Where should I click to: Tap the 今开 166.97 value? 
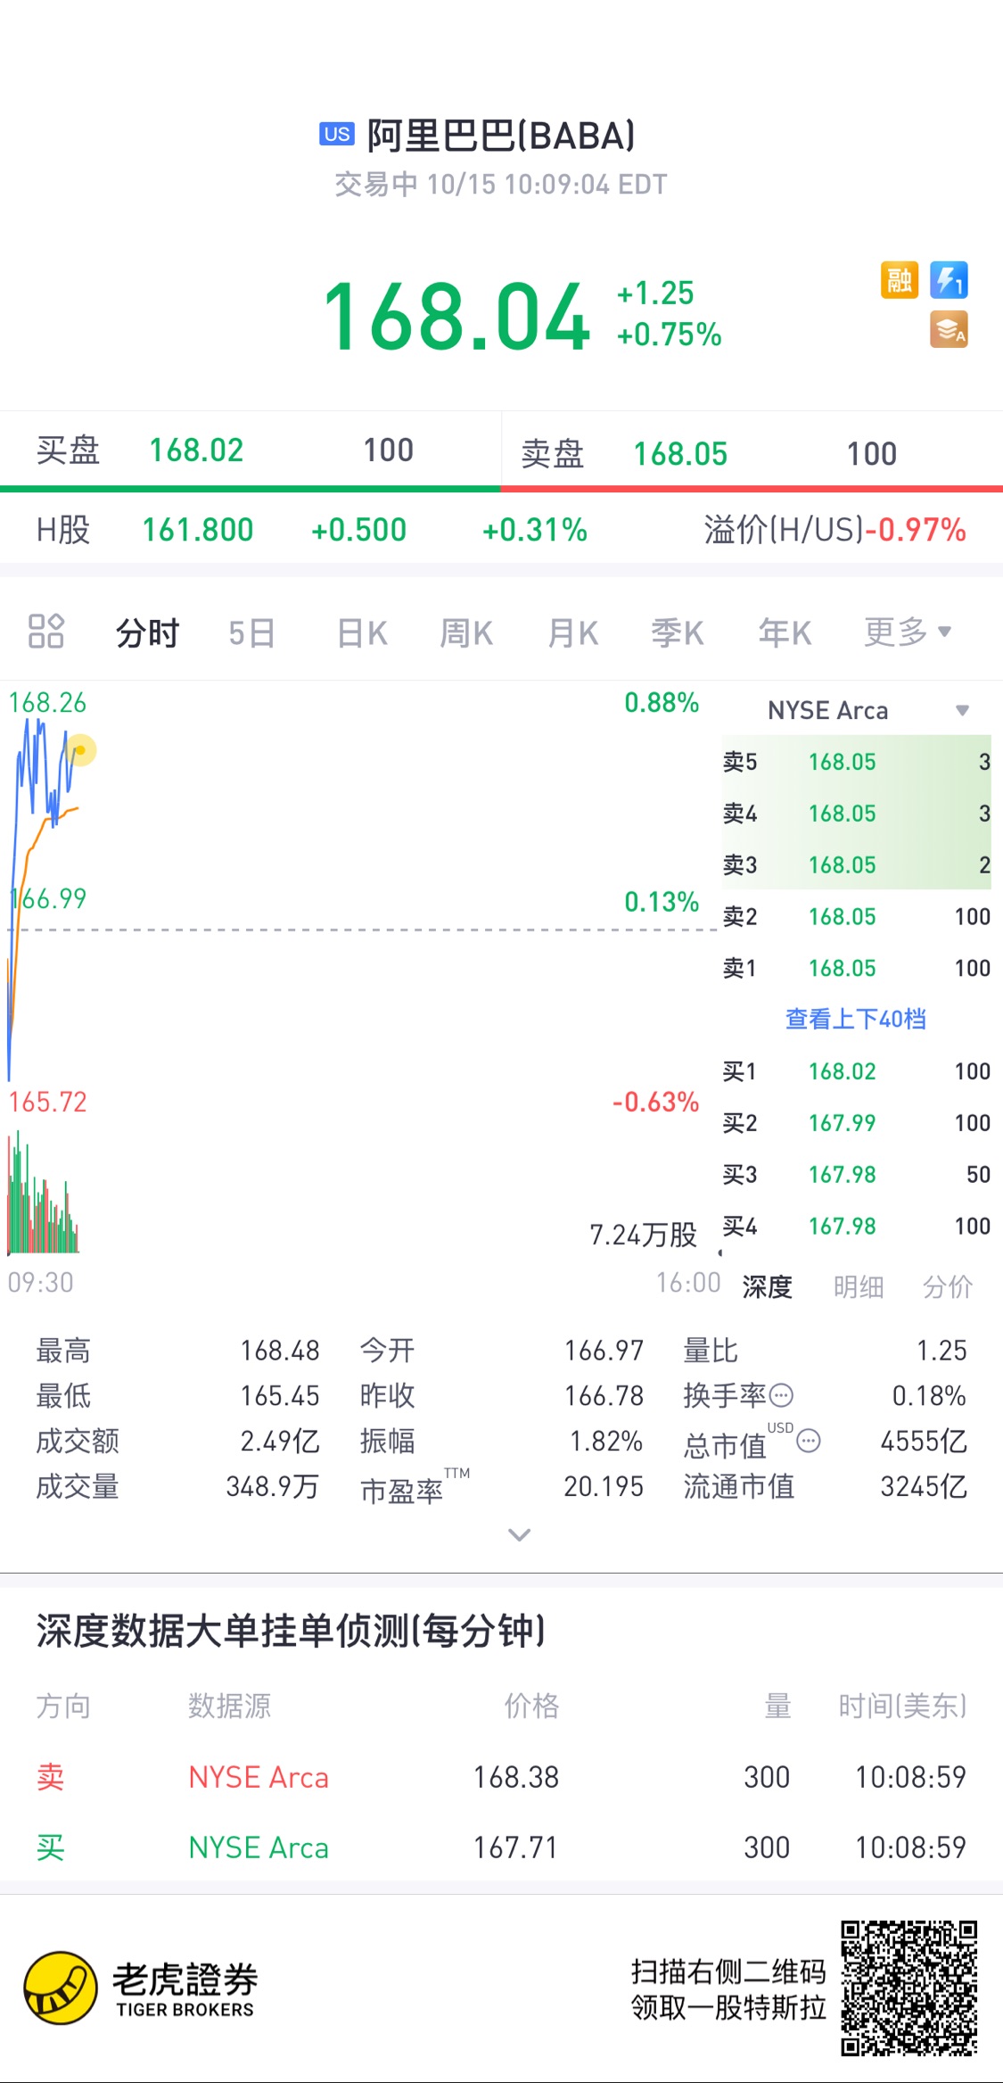coord(604,1351)
